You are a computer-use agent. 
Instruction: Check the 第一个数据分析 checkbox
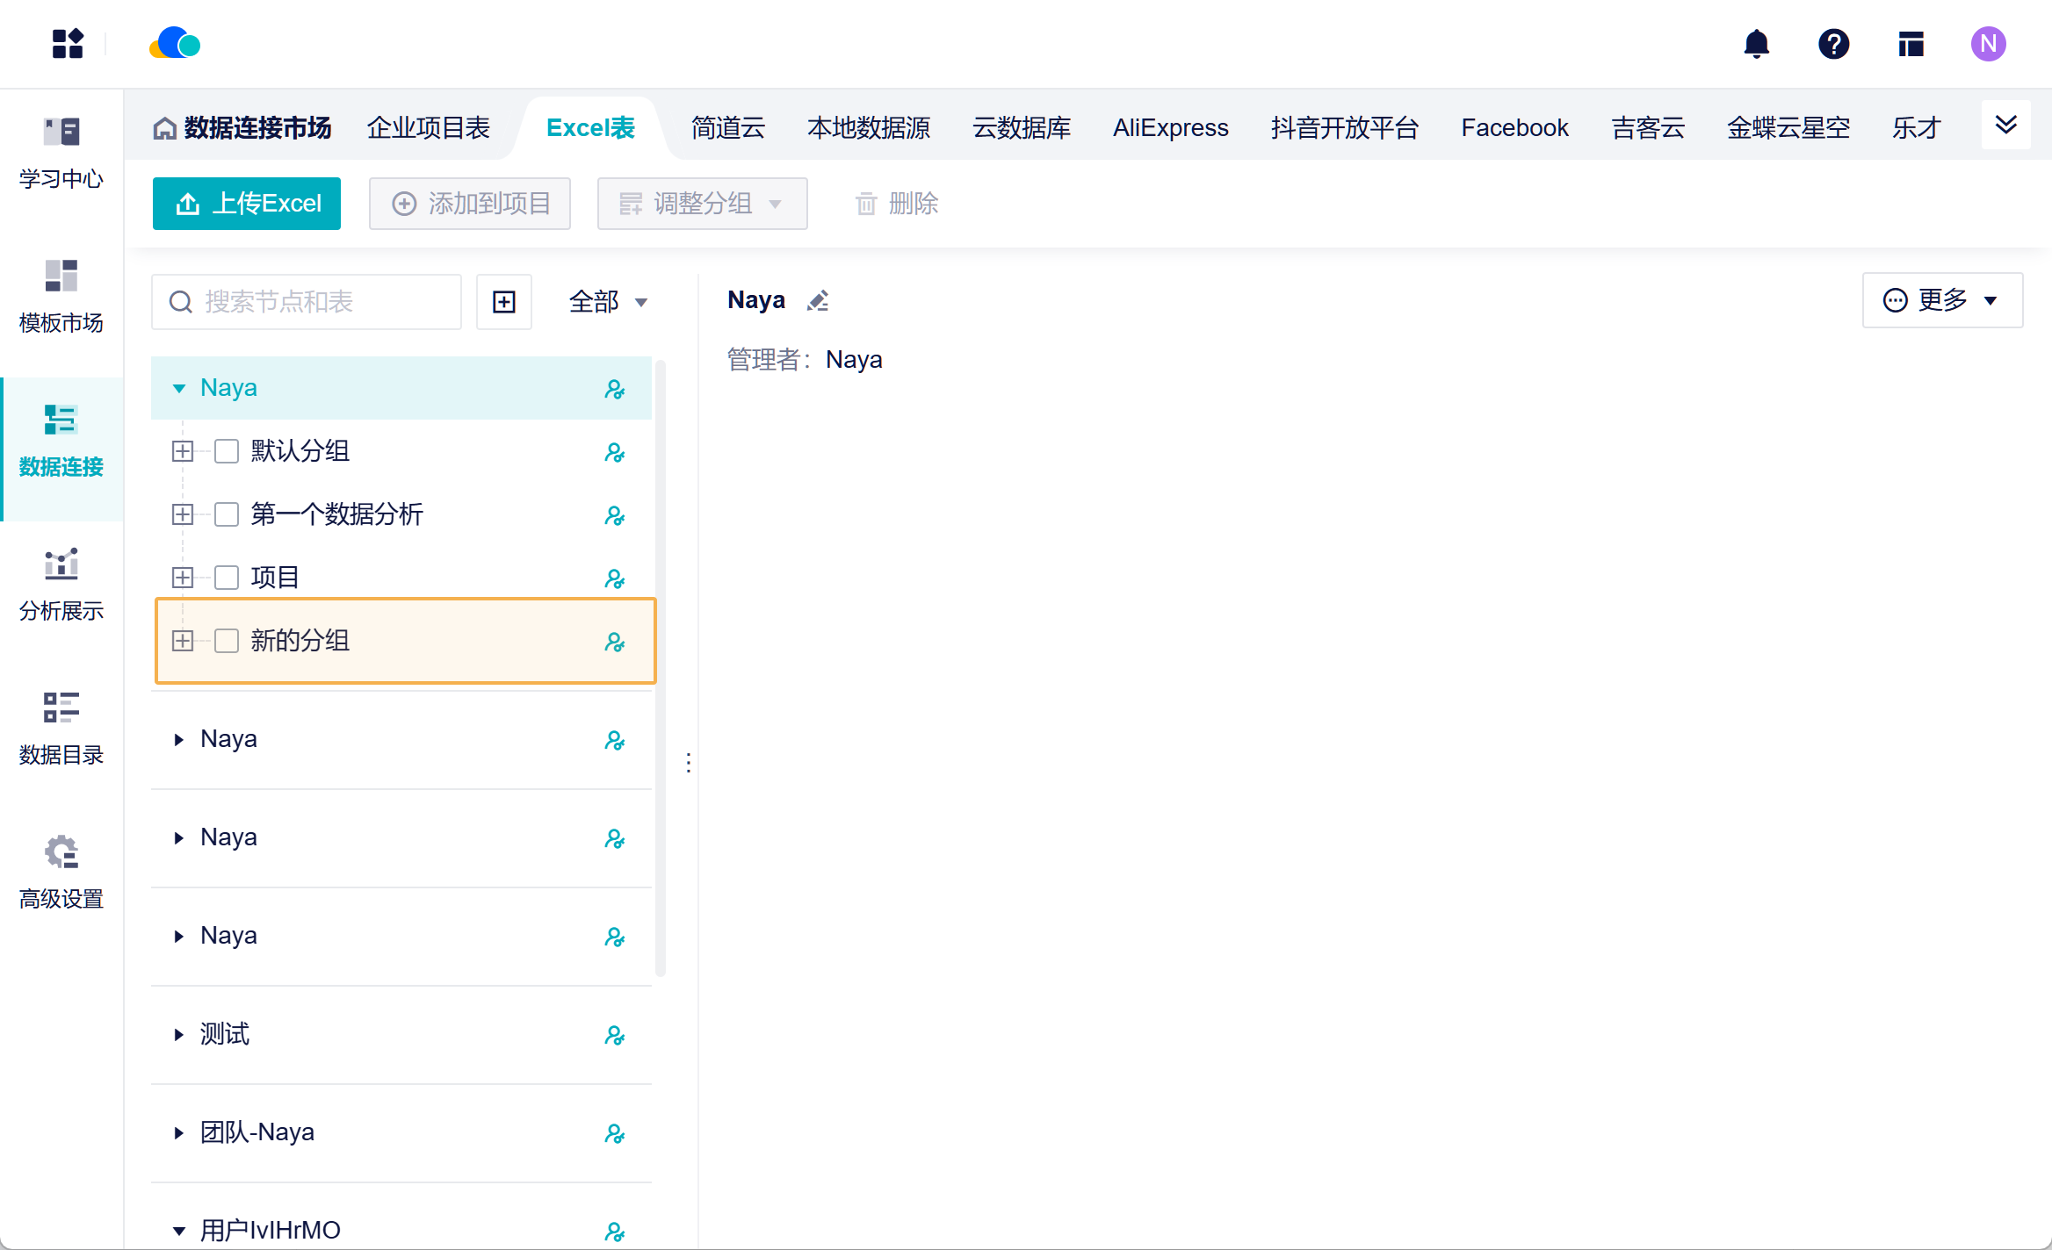[x=227, y=514]
